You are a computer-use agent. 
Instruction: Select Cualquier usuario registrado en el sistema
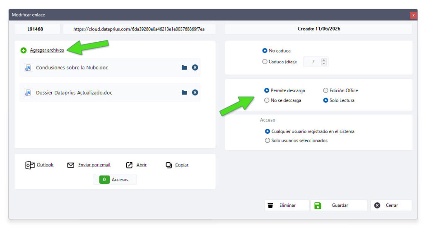267,131
